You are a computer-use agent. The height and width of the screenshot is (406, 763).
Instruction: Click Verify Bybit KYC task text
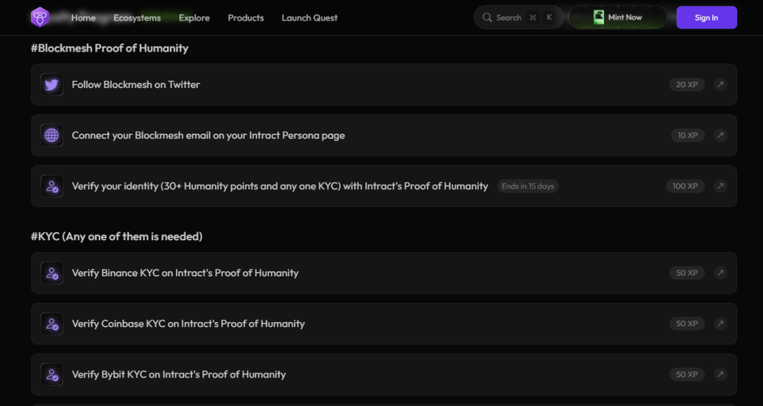(x=179, y=374)
